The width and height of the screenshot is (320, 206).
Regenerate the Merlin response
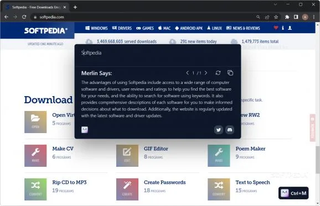pos(218,73)
